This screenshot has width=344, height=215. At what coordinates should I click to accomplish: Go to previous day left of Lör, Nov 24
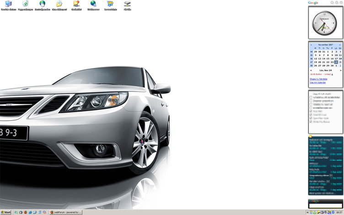[x=311, y=70]
